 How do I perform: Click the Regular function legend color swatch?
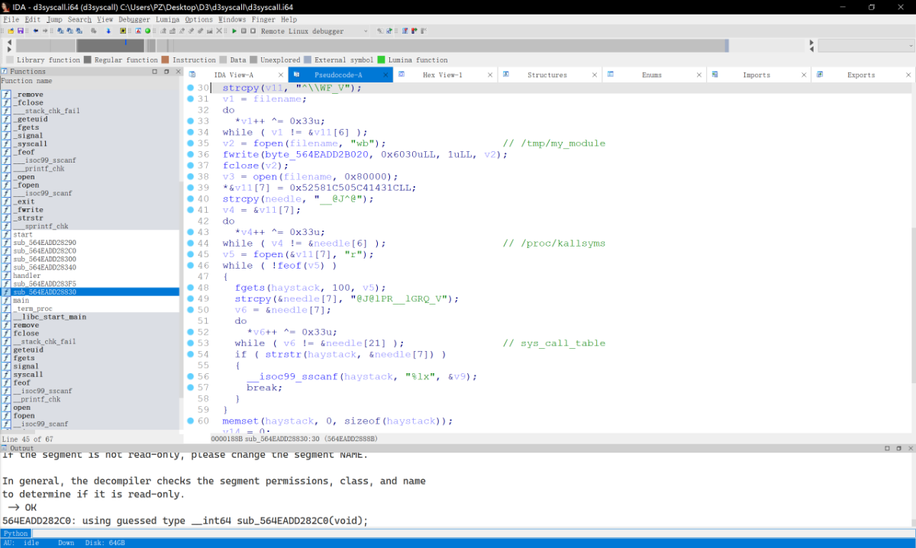tap(88, 60)
